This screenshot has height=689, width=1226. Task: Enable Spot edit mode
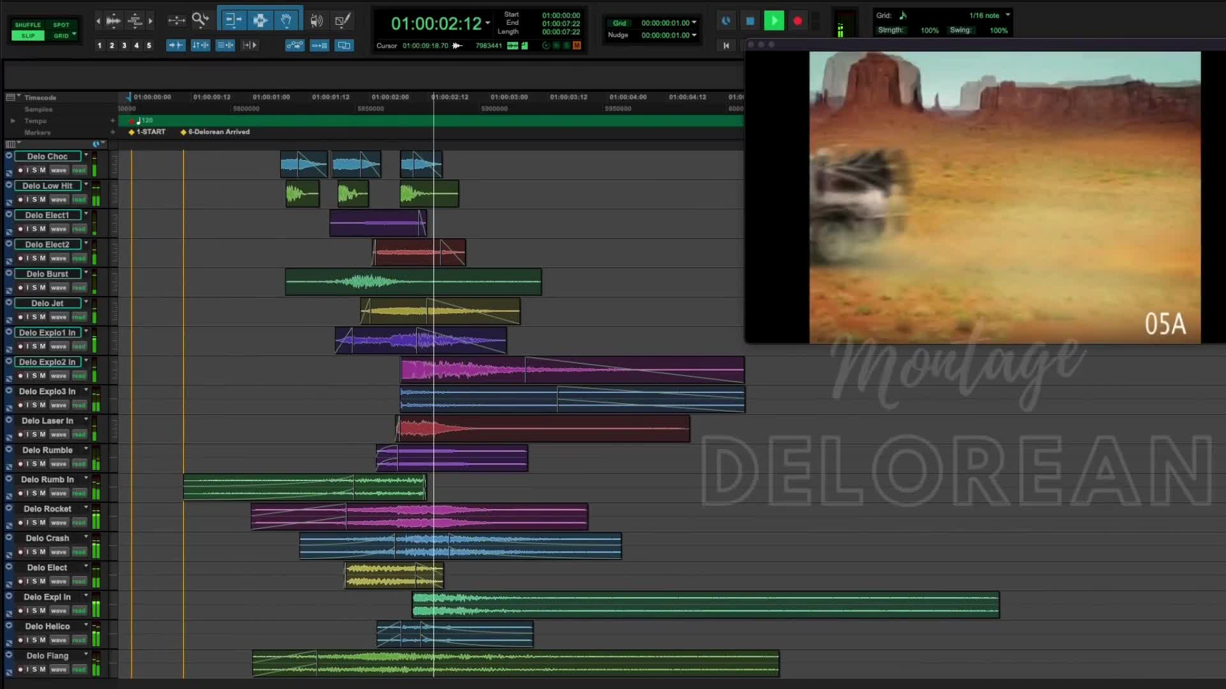pyautogui.click(x=61, y=25)
